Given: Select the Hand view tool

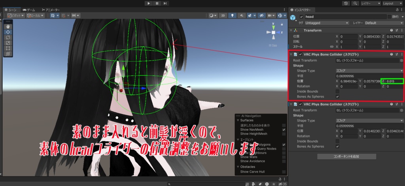Looking at the screenshot, I should pyautogui.click(x=8, y=26).
